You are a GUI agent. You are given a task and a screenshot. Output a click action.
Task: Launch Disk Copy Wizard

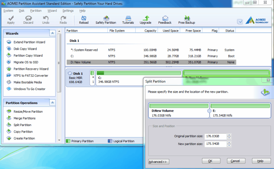(x=25, y=49)
